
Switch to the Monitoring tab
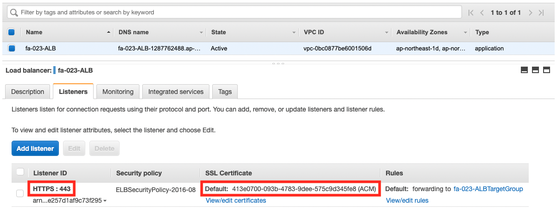tap(118, 92)
